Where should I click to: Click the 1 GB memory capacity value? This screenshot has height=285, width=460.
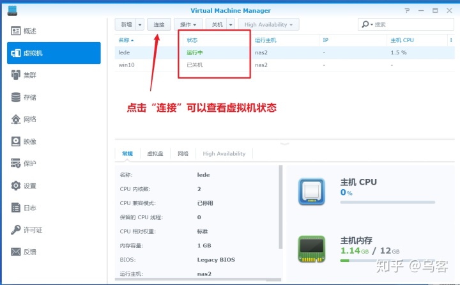[x=204, y=245]
